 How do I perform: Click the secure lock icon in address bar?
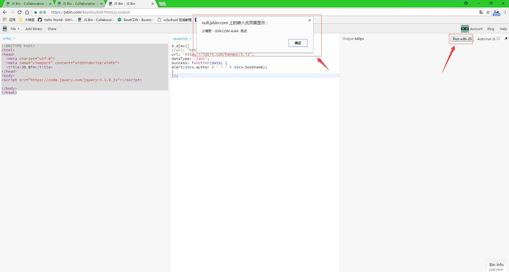pyautogui.click(x=36, y=12)
